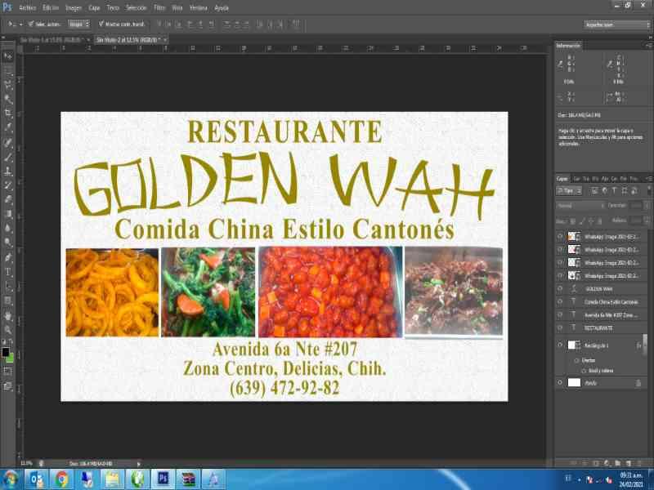This screenshot has height=490, width=654.
Task: Switch to the first Sin título-1 document tab
Action: (x=52, y=39)
